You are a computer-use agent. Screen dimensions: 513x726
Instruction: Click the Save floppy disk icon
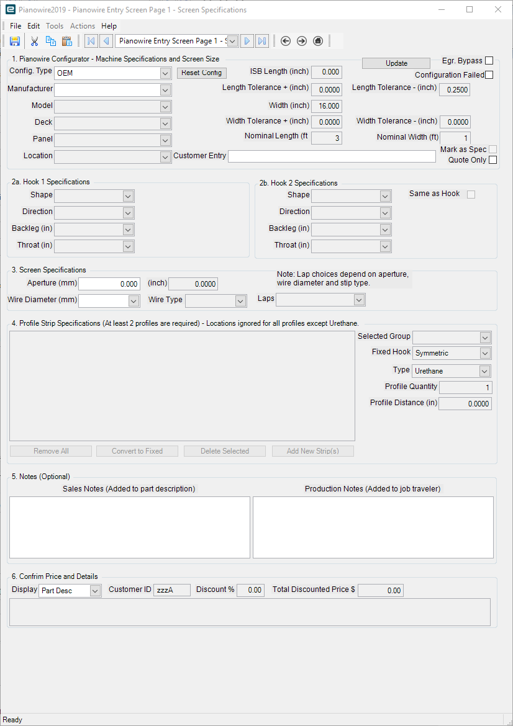[15, 41]
